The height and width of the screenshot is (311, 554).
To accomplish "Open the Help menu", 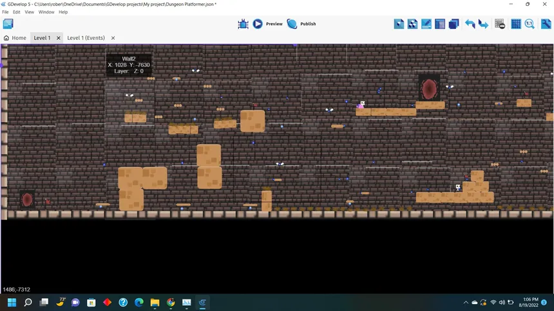I will pyautogui.click(x=63, y=12).
